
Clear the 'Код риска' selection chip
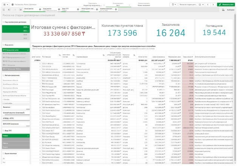[59, 9]
